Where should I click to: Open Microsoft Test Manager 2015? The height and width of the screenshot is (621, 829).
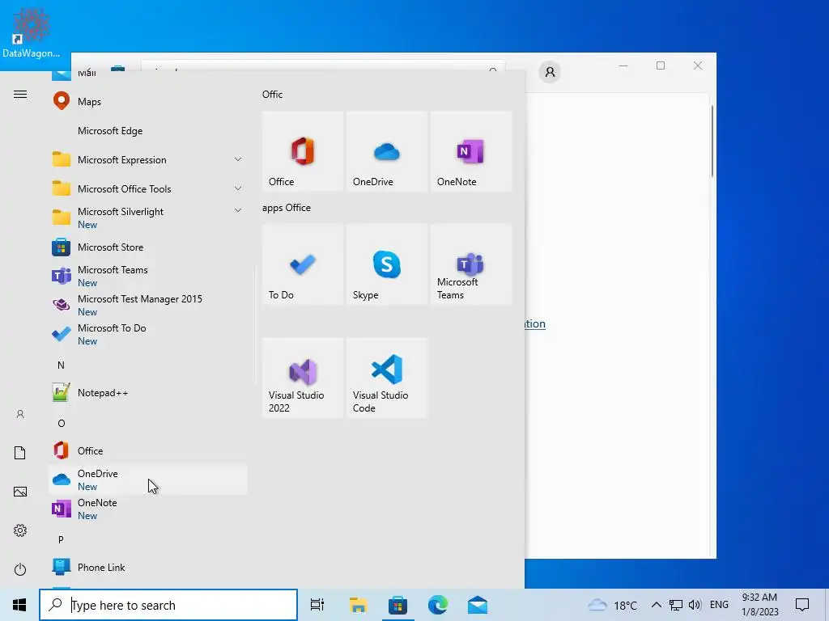pos(148,305)
